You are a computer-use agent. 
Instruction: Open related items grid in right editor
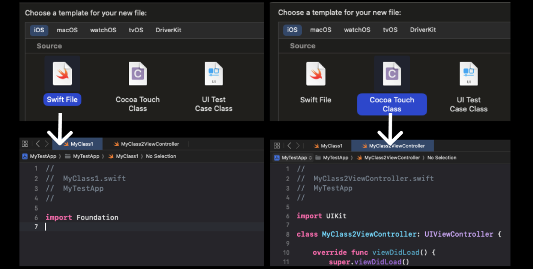277,146
